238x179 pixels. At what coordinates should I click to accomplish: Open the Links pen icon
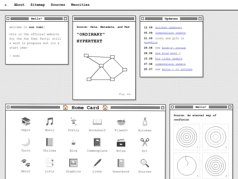97,163
